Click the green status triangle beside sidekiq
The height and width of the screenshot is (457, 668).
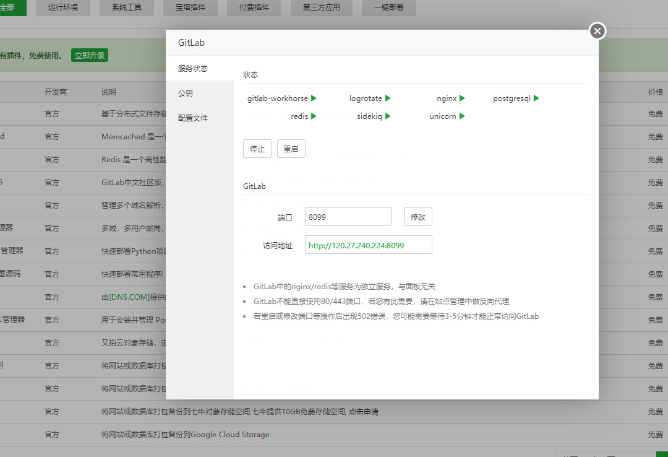[388, 116]
